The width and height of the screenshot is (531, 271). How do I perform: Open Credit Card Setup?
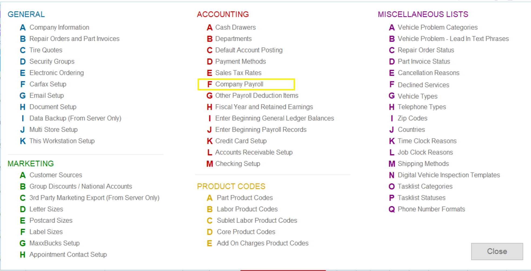pyautogui.click(x=241, y=141)
